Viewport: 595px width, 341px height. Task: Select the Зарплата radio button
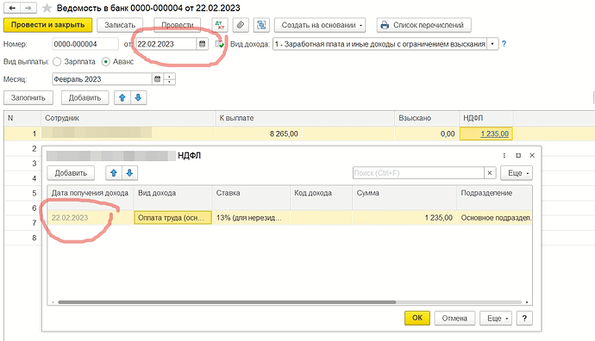coord(57,61)
